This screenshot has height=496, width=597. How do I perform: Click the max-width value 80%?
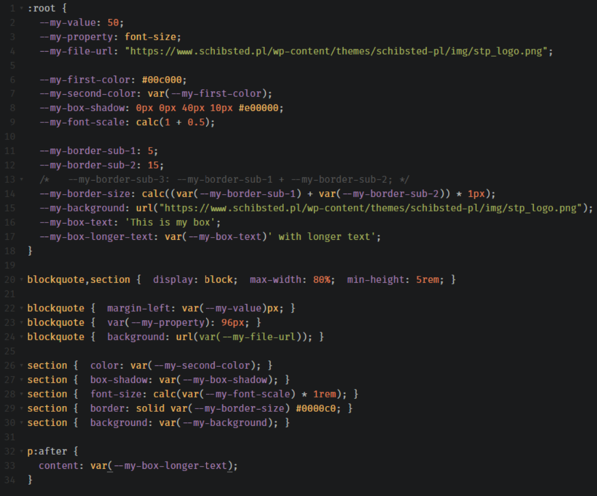(x=321, y=280)
